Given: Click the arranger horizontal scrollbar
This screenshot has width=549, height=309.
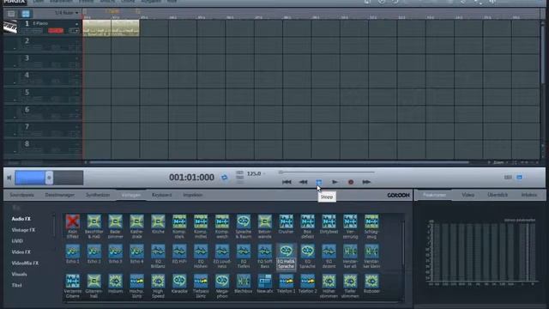Looking at the screenshot, I should coord(279,162).
